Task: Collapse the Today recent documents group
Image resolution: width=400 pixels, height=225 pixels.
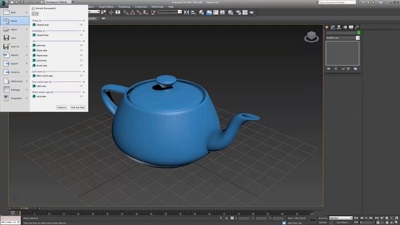Action: (83, 21)
